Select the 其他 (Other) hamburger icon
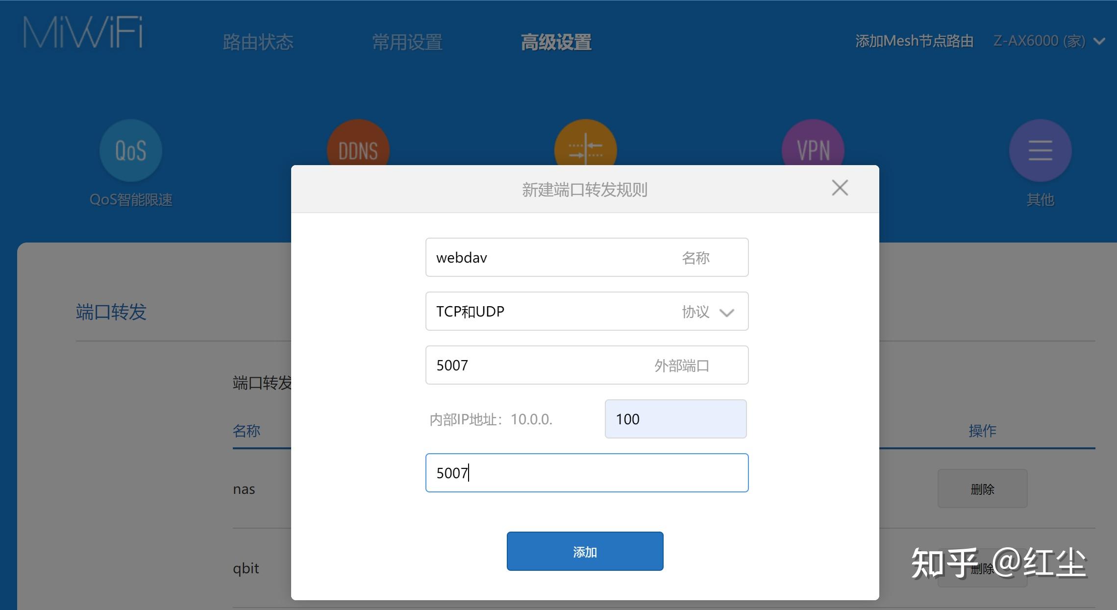The image size is (1117, 610). [x=1039, y=151]
